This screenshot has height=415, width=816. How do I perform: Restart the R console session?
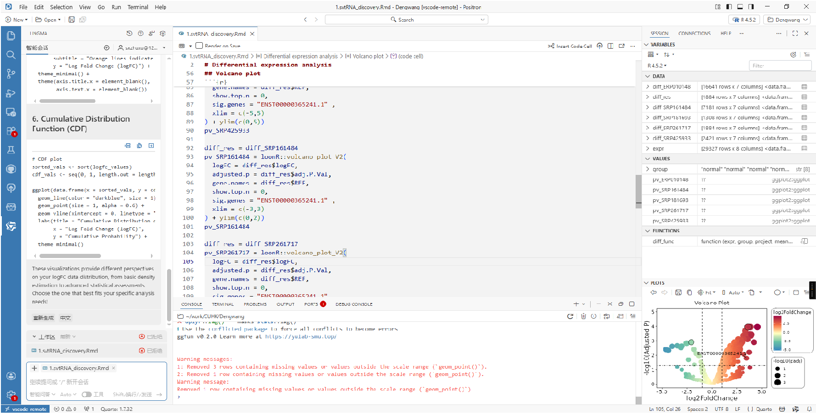pyautogui.click(x=570, y=316)
